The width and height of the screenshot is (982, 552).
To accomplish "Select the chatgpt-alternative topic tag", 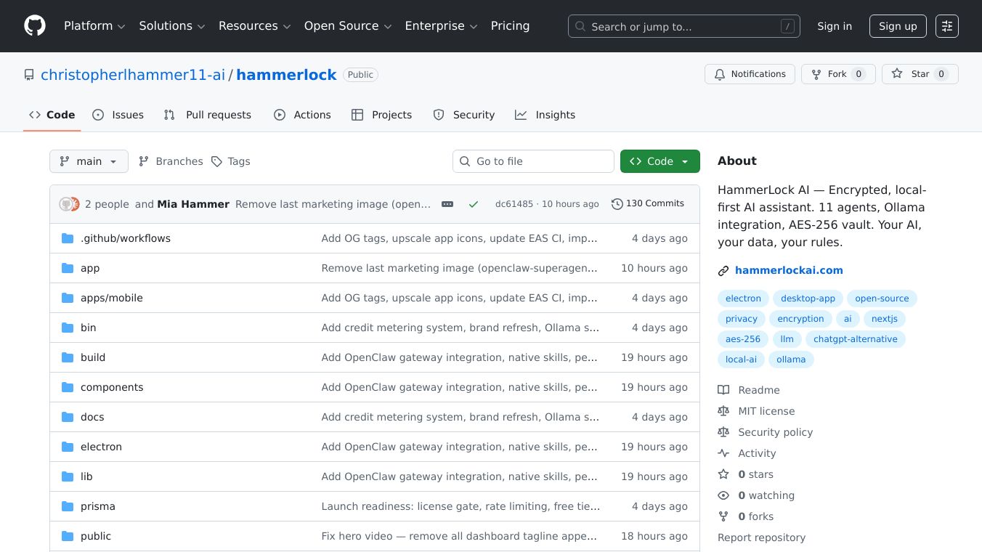I will pyautogui.click(x=855, y=339).
